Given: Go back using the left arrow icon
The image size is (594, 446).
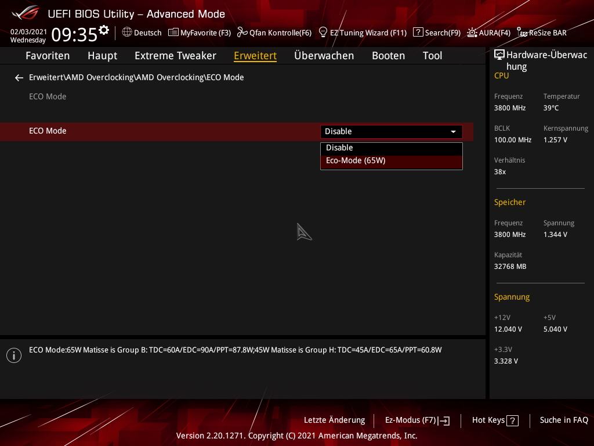Looking at the screenshot, I should (x=19, y=78).
